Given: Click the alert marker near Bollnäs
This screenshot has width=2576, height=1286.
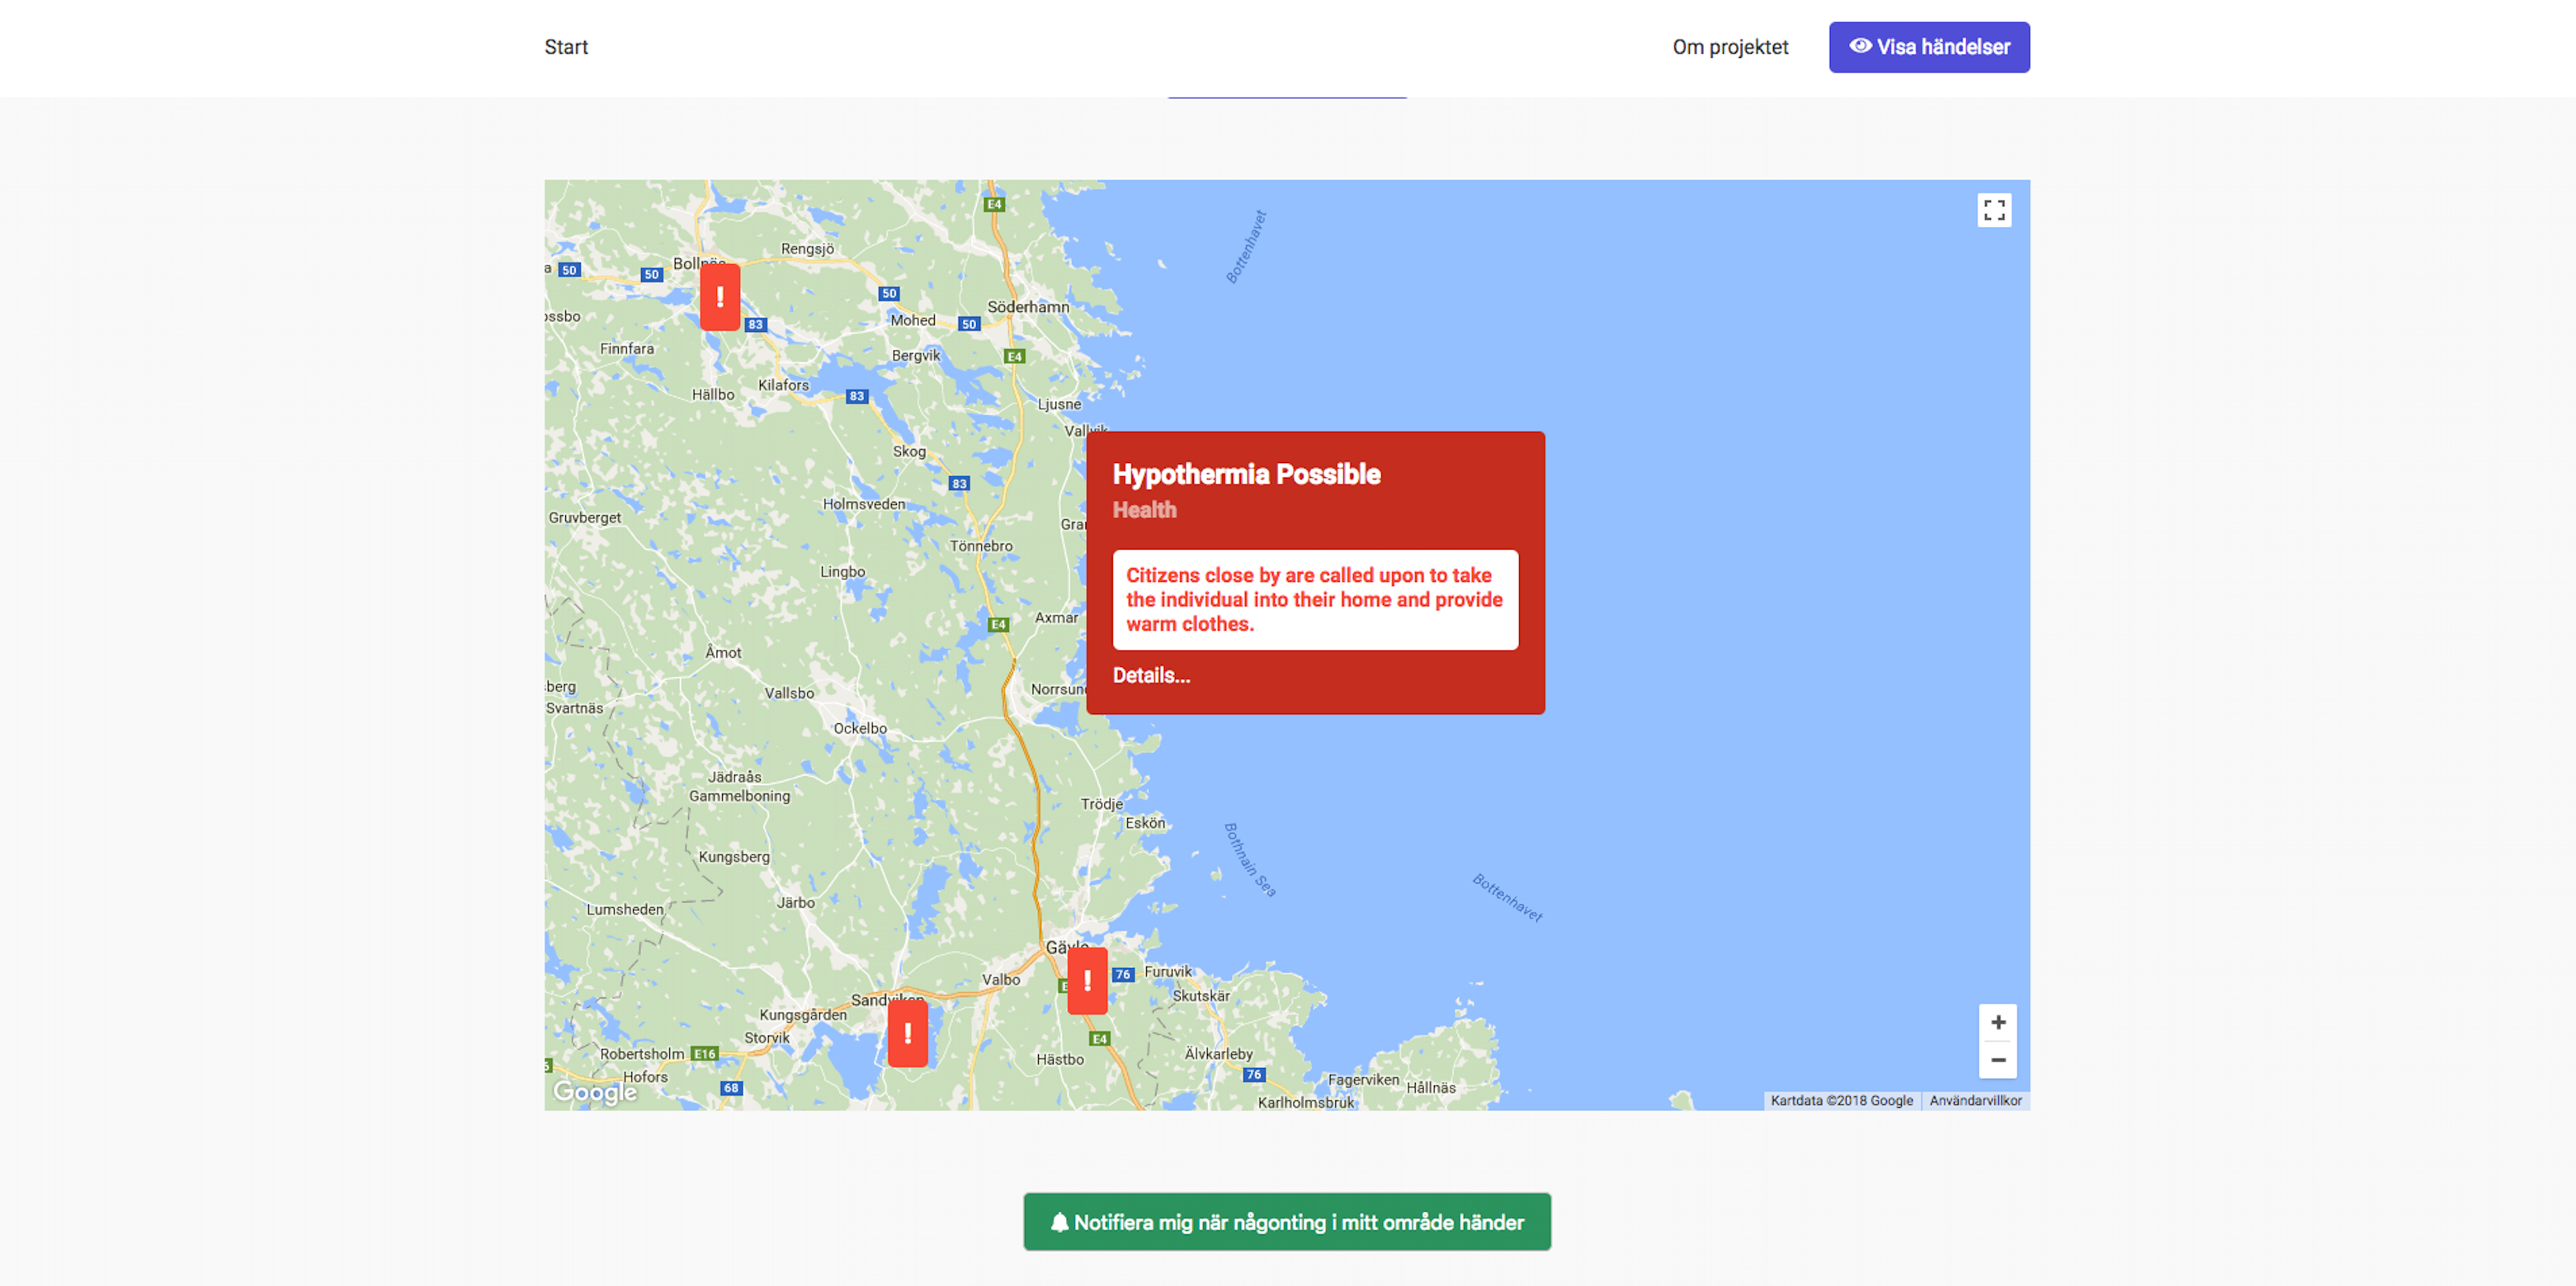Looking at the screenshot, I should point(719,297).
